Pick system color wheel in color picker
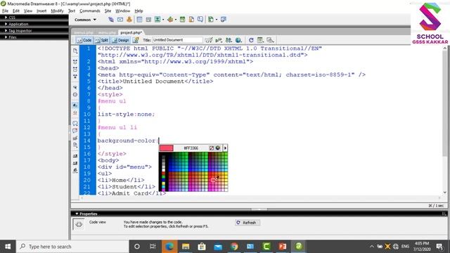The image size is (450, 253). 218,148
